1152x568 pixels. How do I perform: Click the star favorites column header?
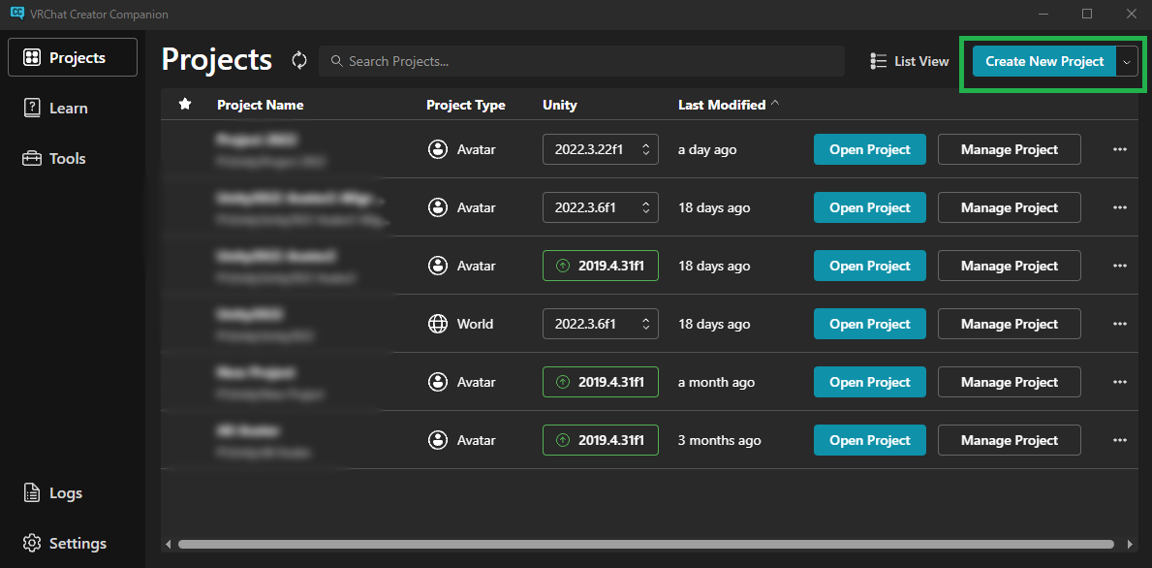point(185,105)
